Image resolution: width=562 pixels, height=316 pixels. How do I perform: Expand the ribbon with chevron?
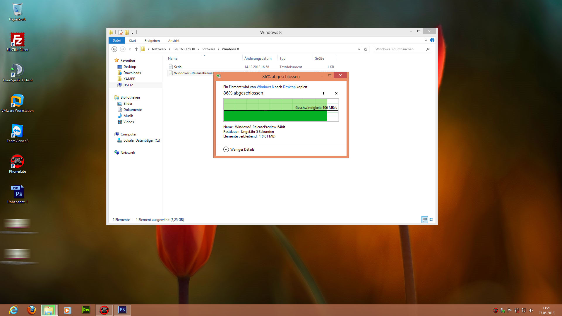(x=426, y=40)
